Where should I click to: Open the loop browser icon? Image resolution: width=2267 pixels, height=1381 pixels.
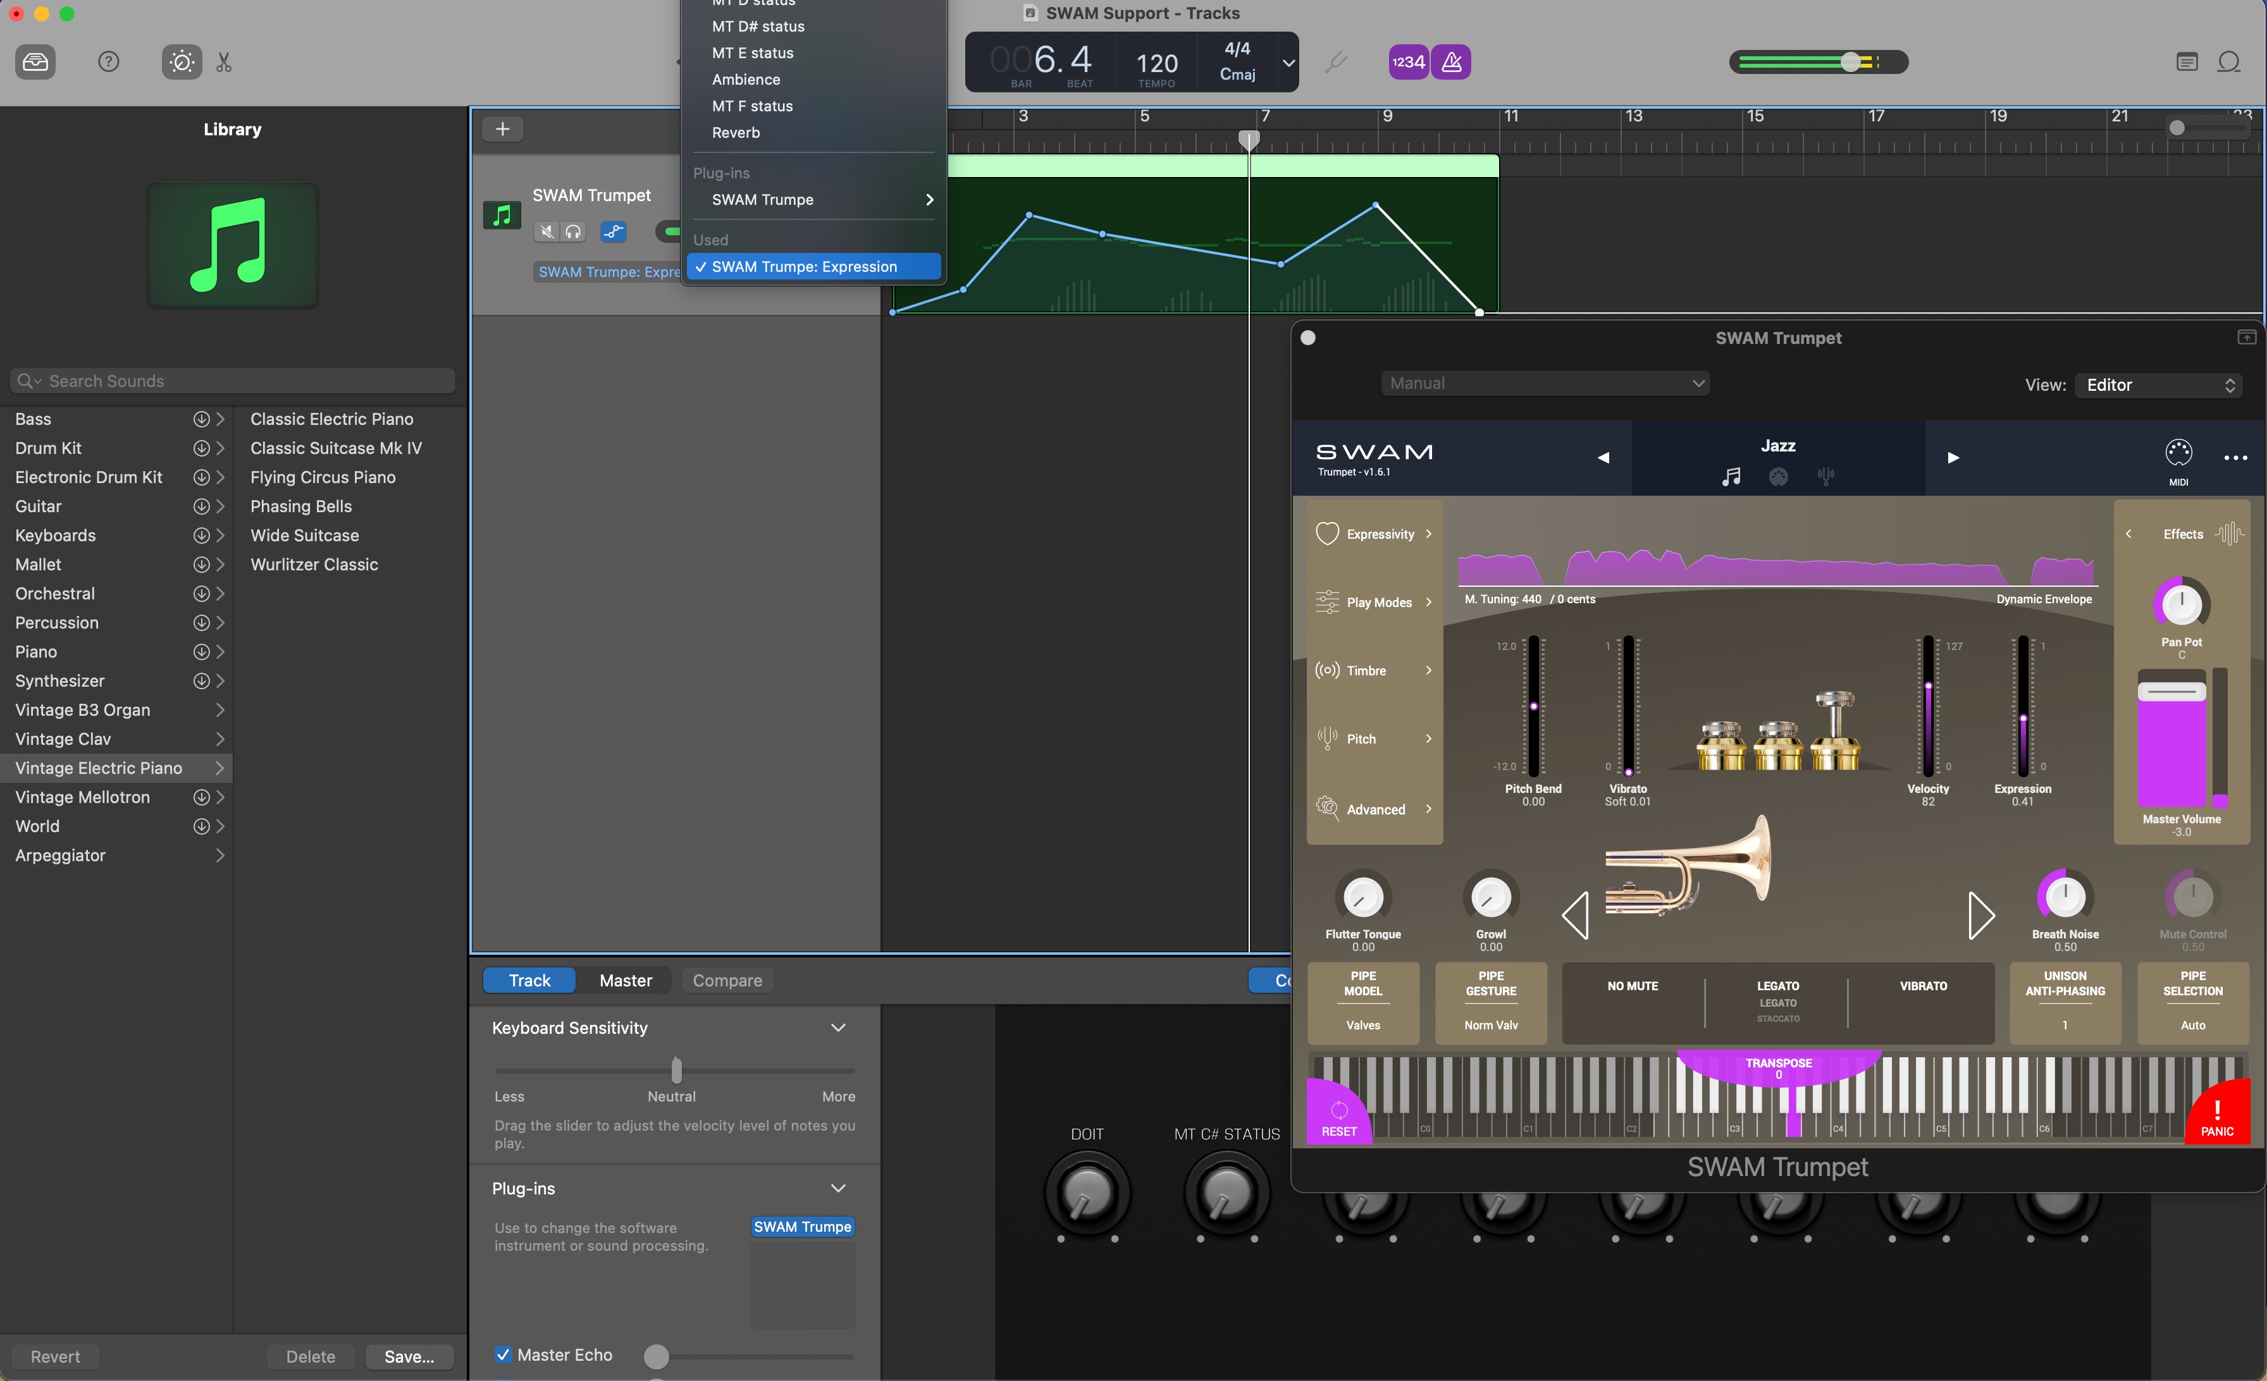point(2228,61)
